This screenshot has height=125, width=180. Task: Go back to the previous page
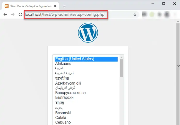coord(5,15)
